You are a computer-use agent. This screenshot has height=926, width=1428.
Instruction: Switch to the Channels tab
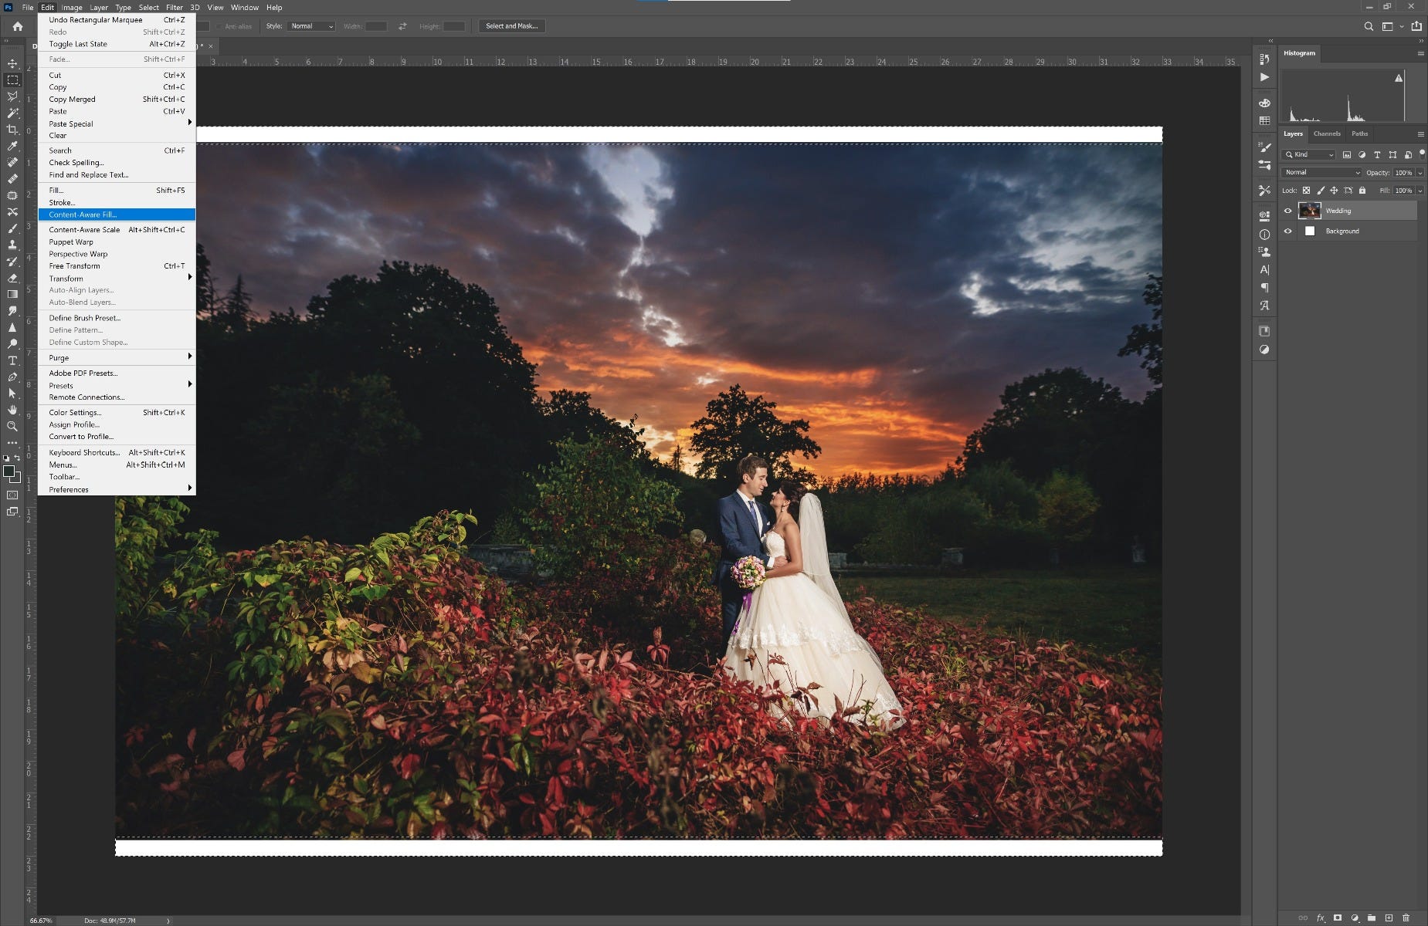coord(1327,133)
